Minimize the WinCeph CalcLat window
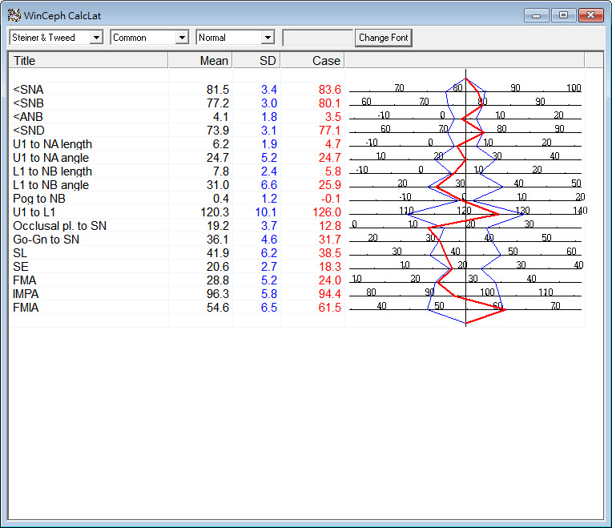612x528 pixels. click(x=537, y=15)
